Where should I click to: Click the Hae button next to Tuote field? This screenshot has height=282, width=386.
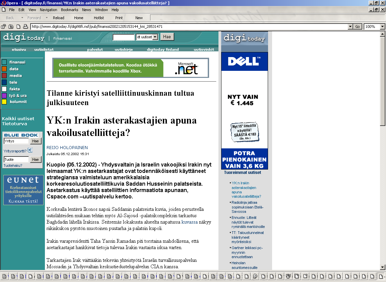pyautogui.click(x=36, y=159)
